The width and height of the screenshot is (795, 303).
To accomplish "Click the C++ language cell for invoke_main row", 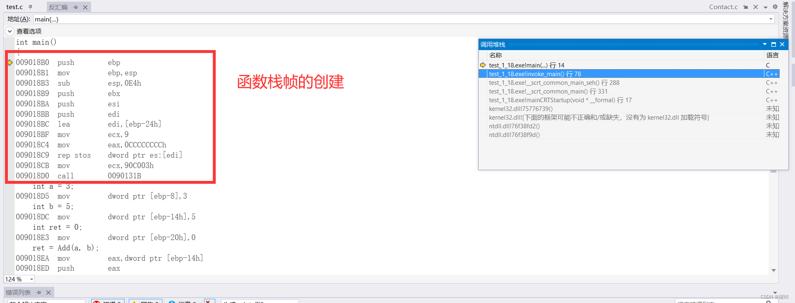I will [772, 74].
